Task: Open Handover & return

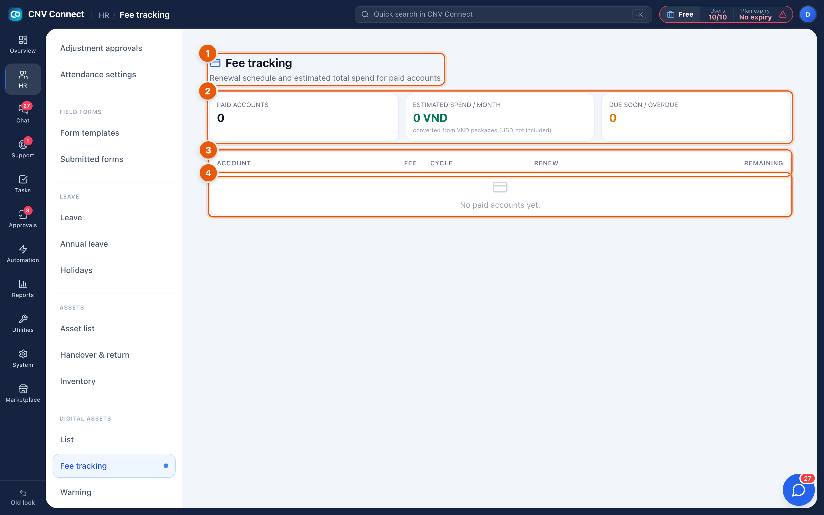Action: [114, 355]
